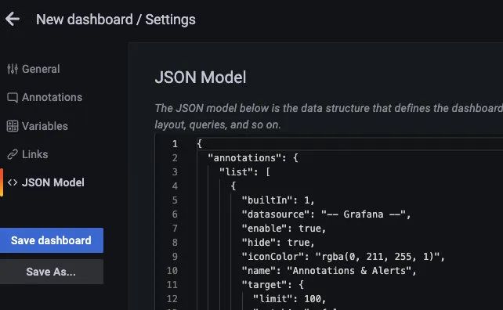Click the opening brace on line 1
This screenshot has height=310, width=503.
tap(199, 143)
